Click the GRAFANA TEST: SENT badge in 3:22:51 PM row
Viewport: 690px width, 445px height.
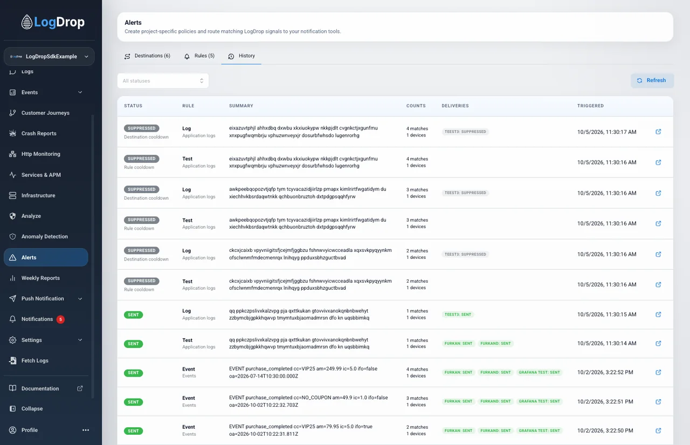(539, 401)
